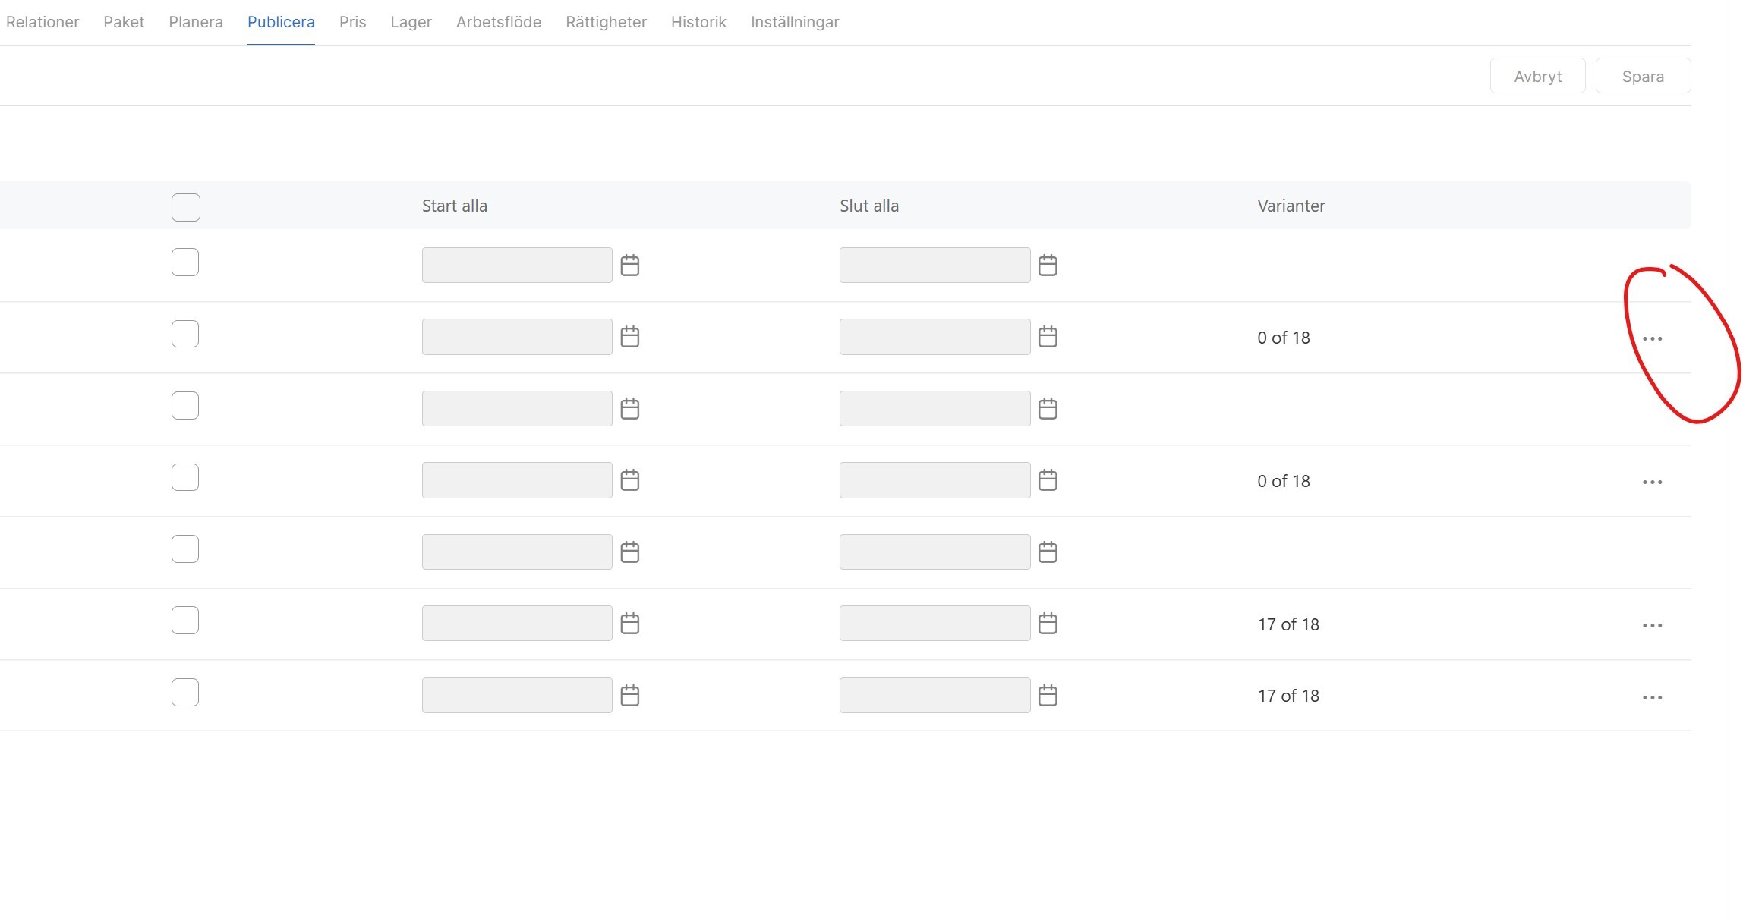Focus end date field in last row
The width and height of the screenshot is (1743, 921).
[935, 696]
